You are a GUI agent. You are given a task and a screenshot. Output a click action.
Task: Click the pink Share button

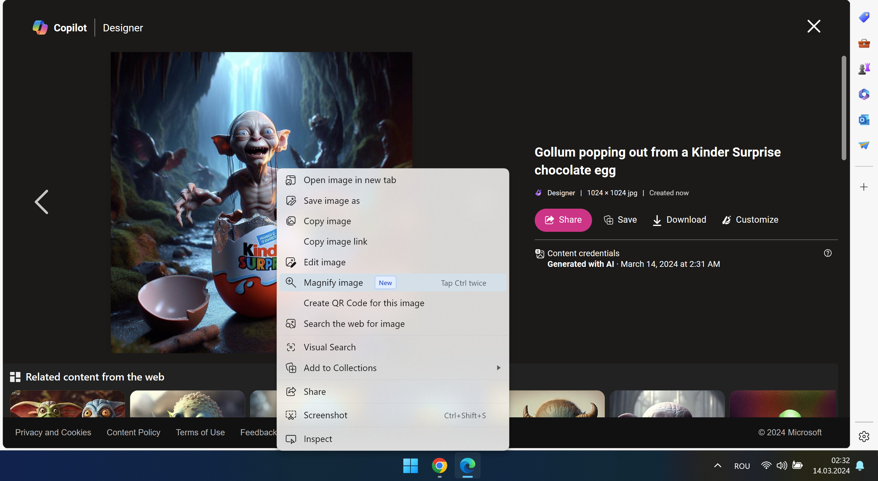click(563, 220)
